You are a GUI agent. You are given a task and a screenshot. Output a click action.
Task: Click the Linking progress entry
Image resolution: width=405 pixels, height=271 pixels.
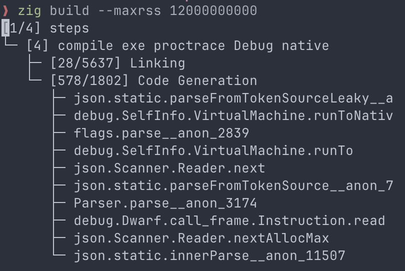[x=157, y=63]
